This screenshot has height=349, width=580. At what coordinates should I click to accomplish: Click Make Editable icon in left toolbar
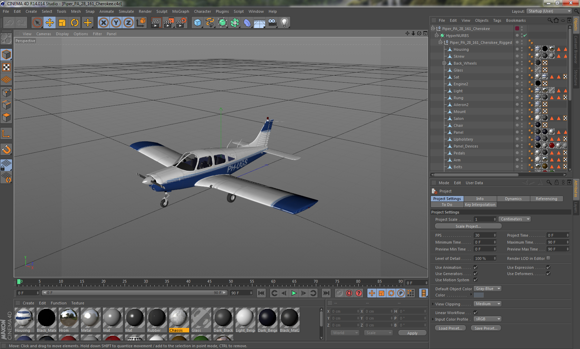6,38
